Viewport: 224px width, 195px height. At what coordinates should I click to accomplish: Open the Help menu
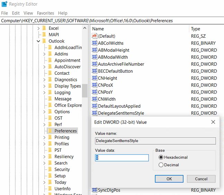(x=63, y=13)
